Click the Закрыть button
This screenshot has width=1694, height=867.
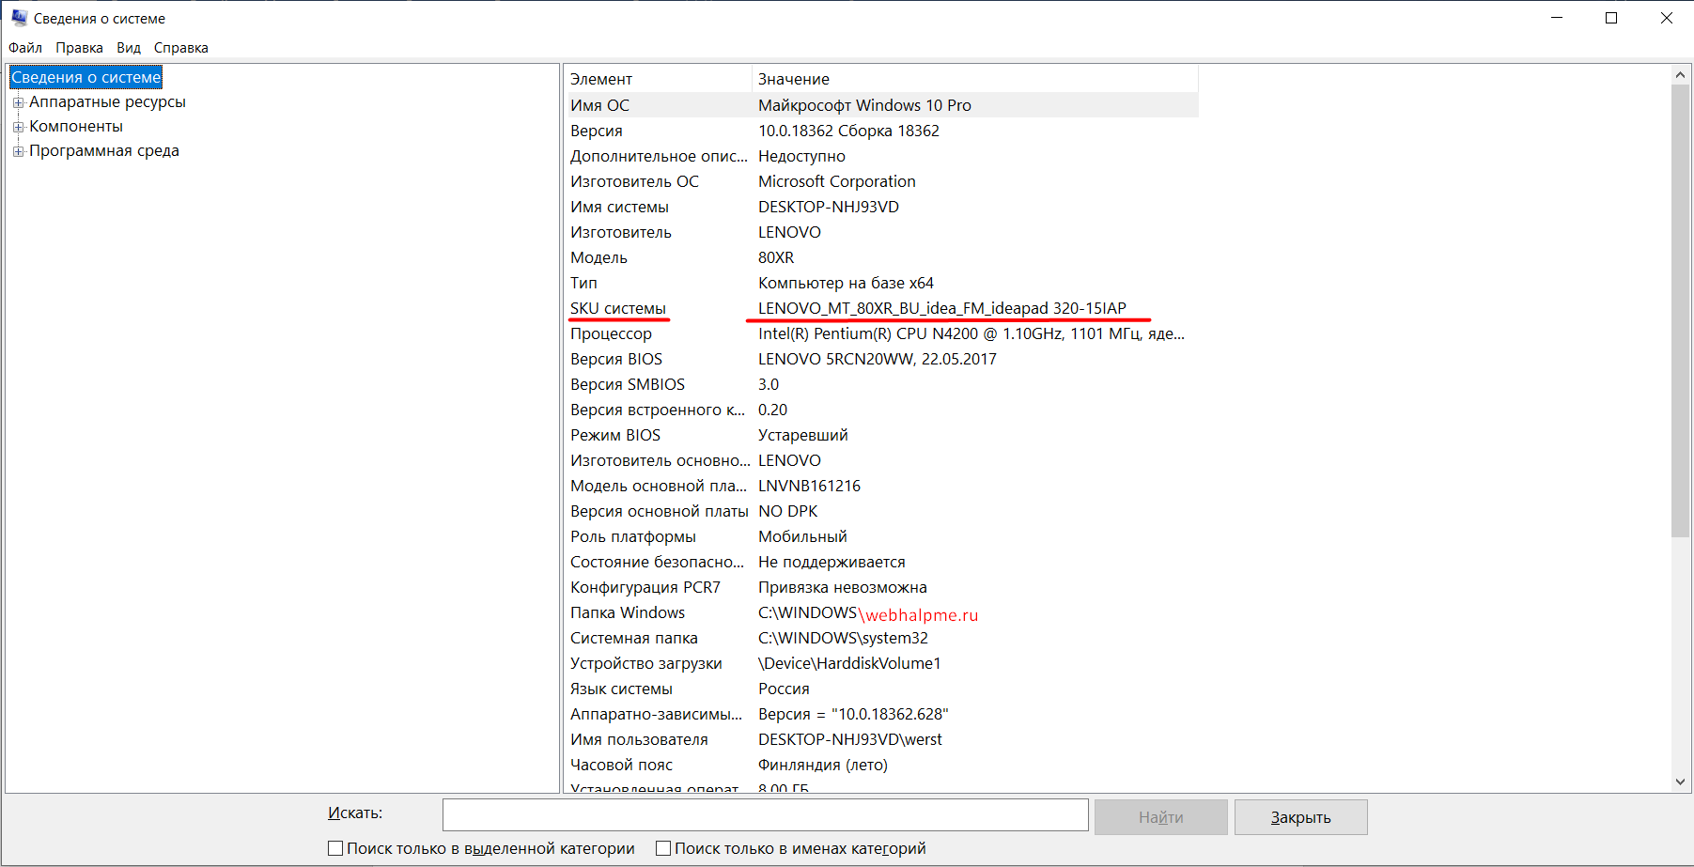pyautogui.click(x=1300, y=817)
